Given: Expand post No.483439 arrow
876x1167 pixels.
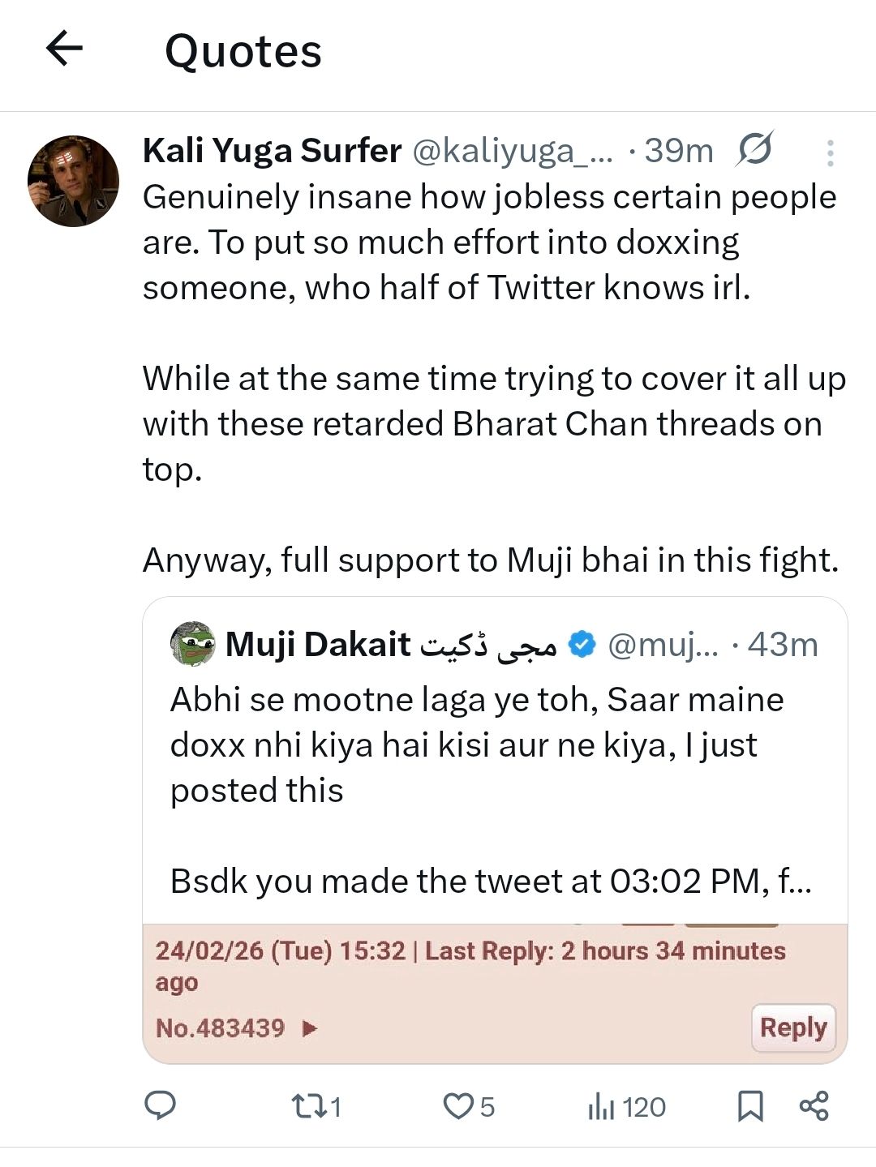Looking at the screenshot, I should 309,1028.
